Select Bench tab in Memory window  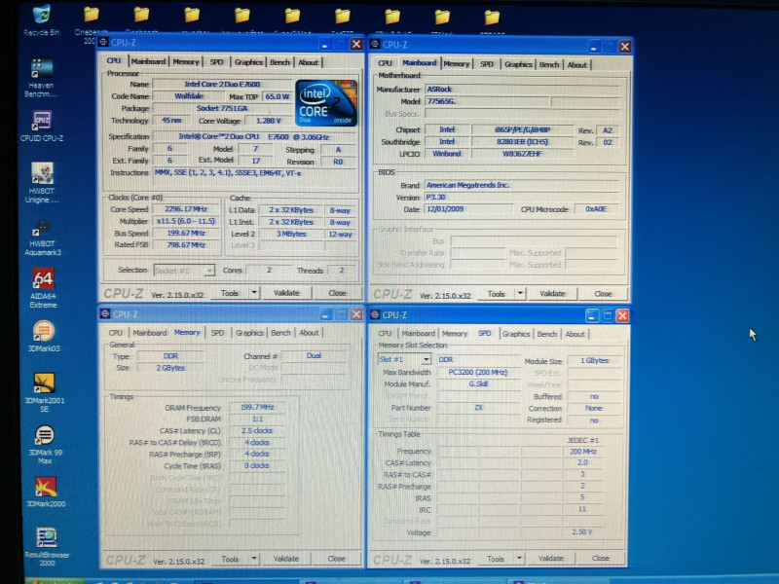(x=280, y=333)
